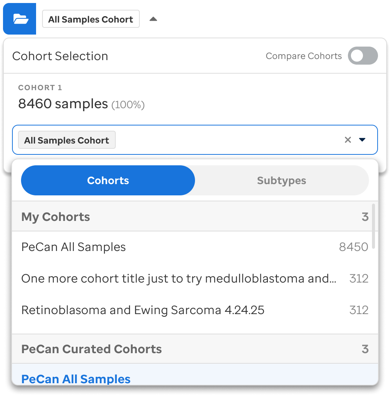
Task: Click the PeCan Curated Cohorts header
Action: point(91,349)
